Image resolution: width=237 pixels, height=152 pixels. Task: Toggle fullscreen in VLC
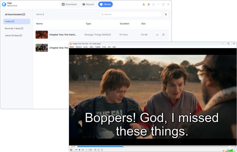(x=87, y=150)
